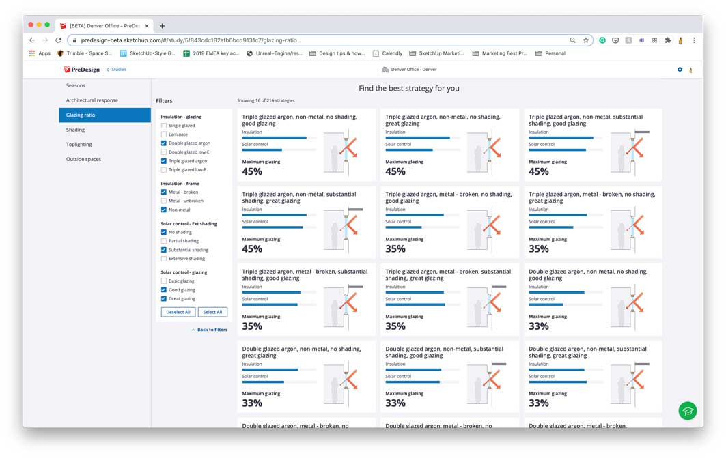The height and width of the screenshot is (458, 726).
Task: Click the Select All button
Action: tap(212, 313)
